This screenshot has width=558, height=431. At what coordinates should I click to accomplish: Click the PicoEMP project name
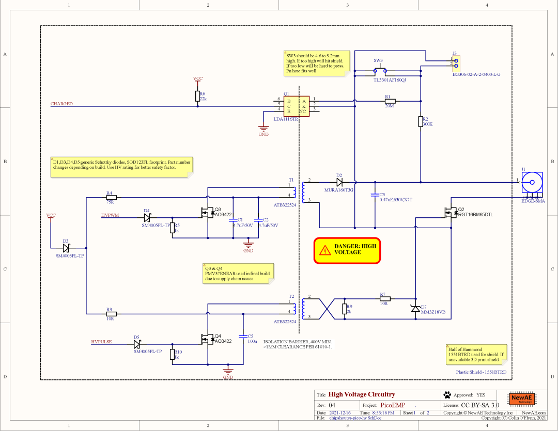(393, 405)
